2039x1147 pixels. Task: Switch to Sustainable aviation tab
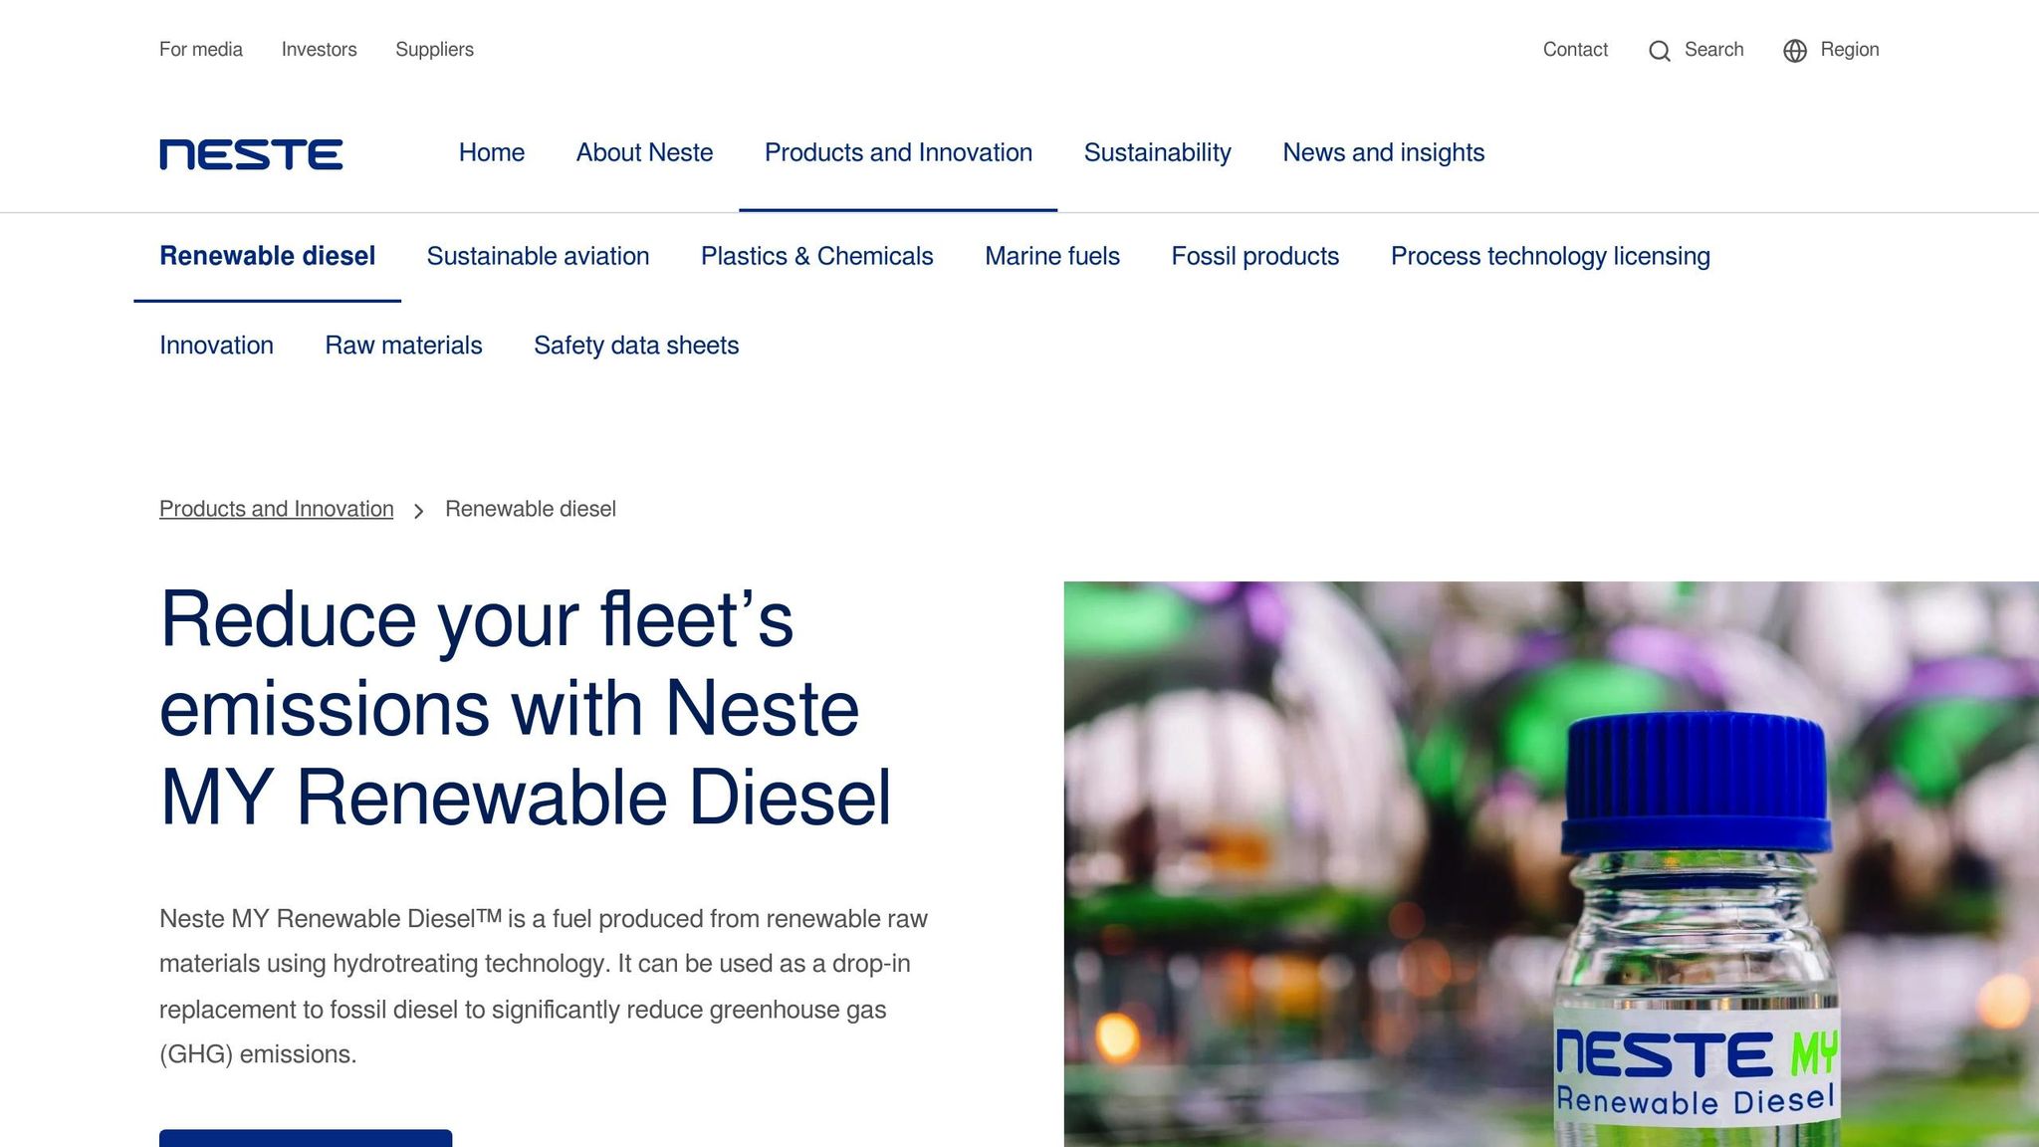click(x=538, y=256)
